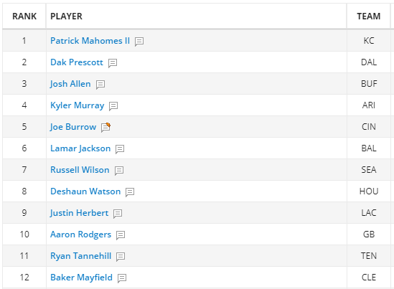Open Baker Mayfield's player link
This screenshot has height=289, width=394.
point(81,278)
